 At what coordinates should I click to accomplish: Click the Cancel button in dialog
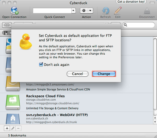(x=78, y=74)
